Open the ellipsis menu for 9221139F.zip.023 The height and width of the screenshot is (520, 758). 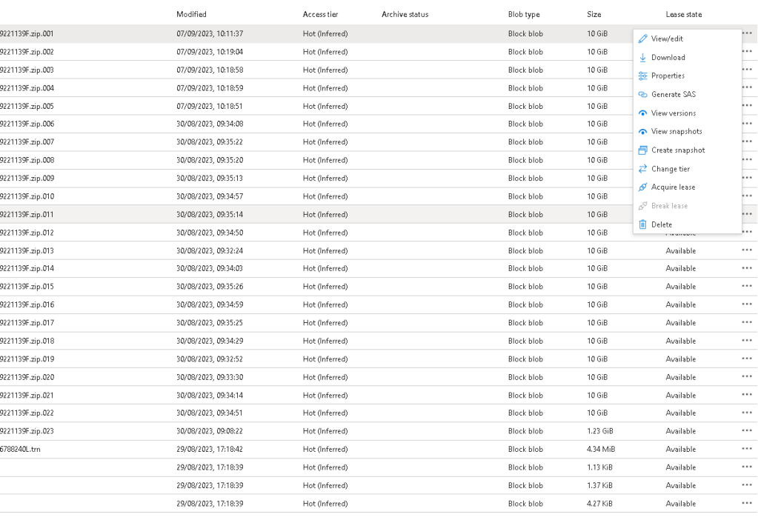coord(746,430)
